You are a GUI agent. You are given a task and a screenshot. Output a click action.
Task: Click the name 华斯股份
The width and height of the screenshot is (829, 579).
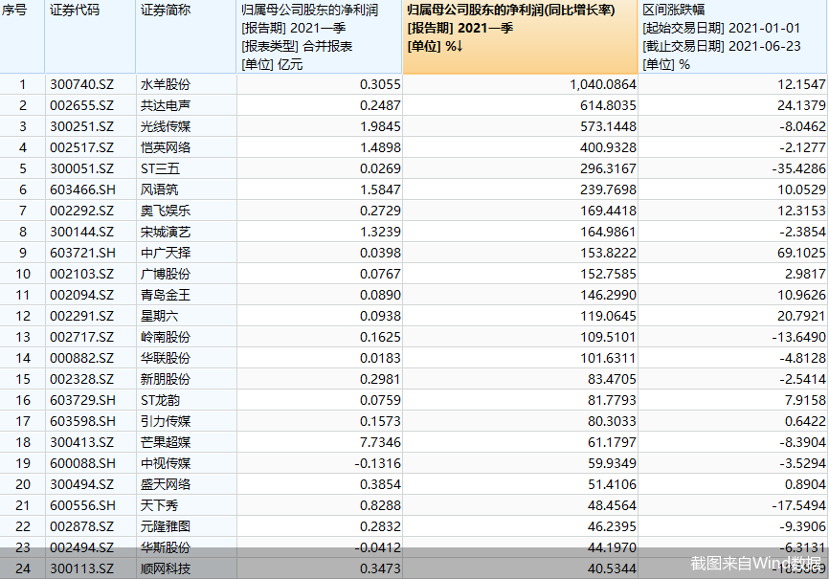pos(166,547)
